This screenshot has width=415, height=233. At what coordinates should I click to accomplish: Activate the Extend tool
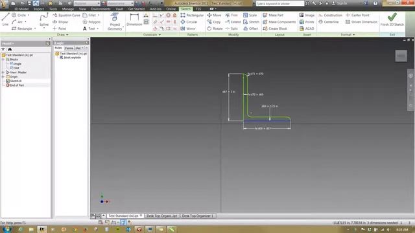coord(233,22)
